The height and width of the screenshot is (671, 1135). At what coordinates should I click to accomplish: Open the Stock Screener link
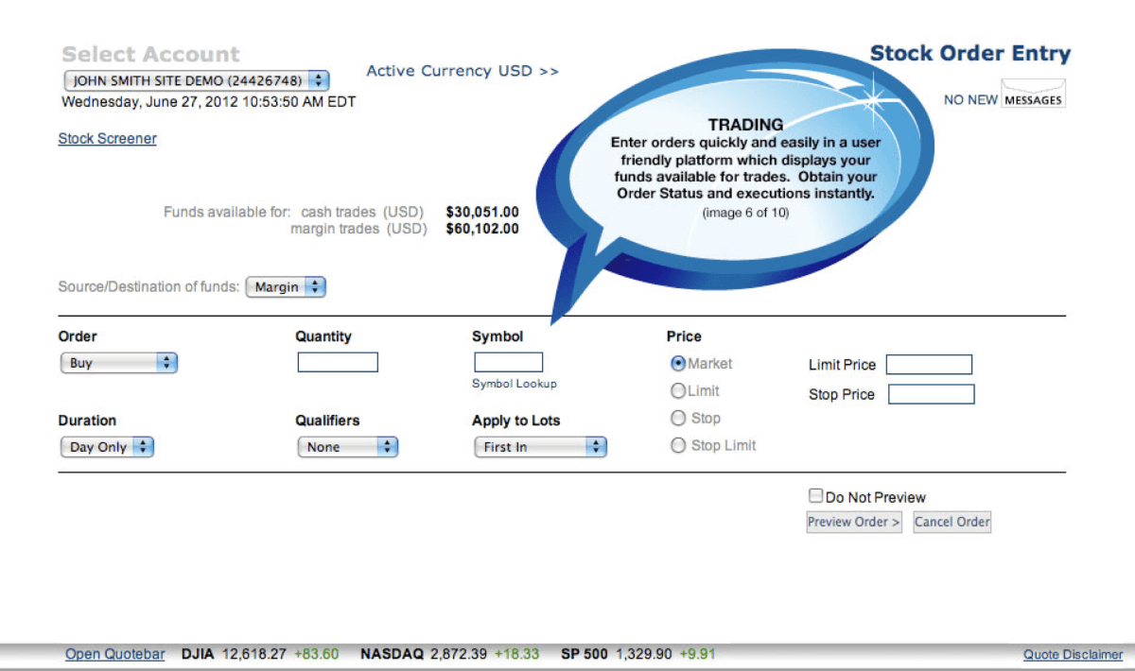[x=107, y=138]
